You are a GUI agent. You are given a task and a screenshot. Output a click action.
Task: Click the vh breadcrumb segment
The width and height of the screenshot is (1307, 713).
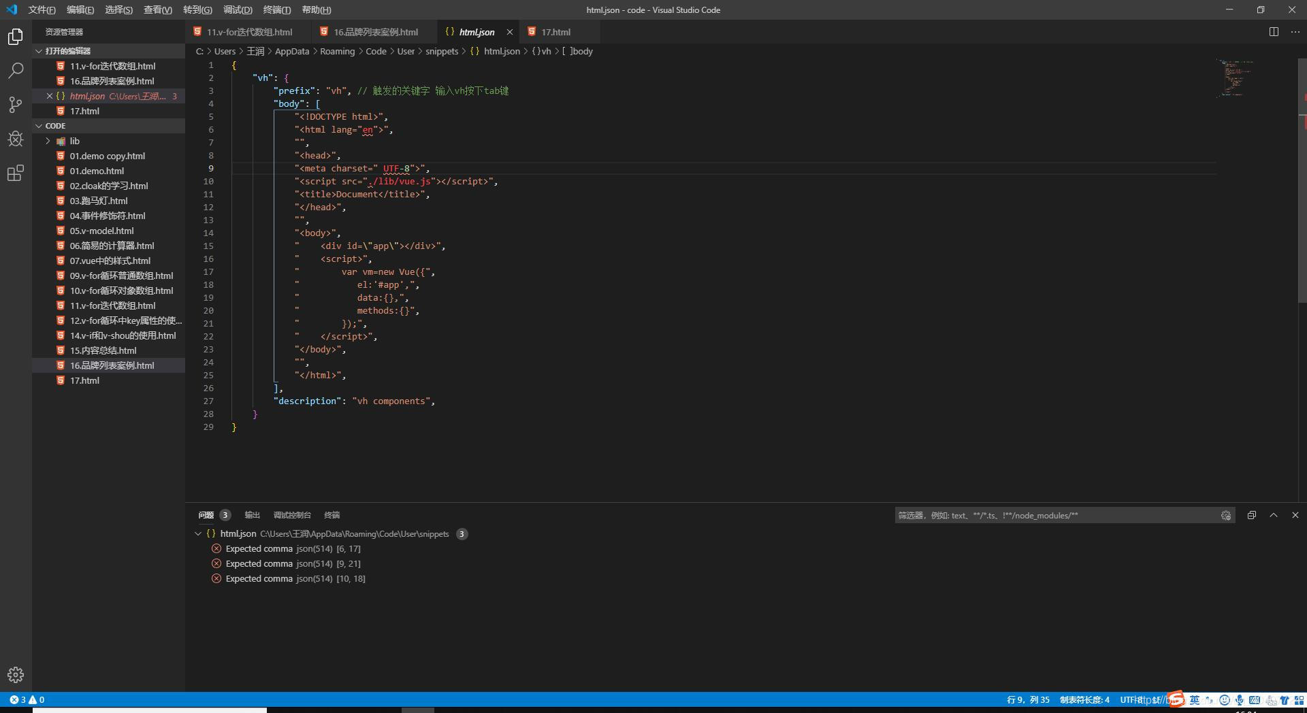click(541, 51)
